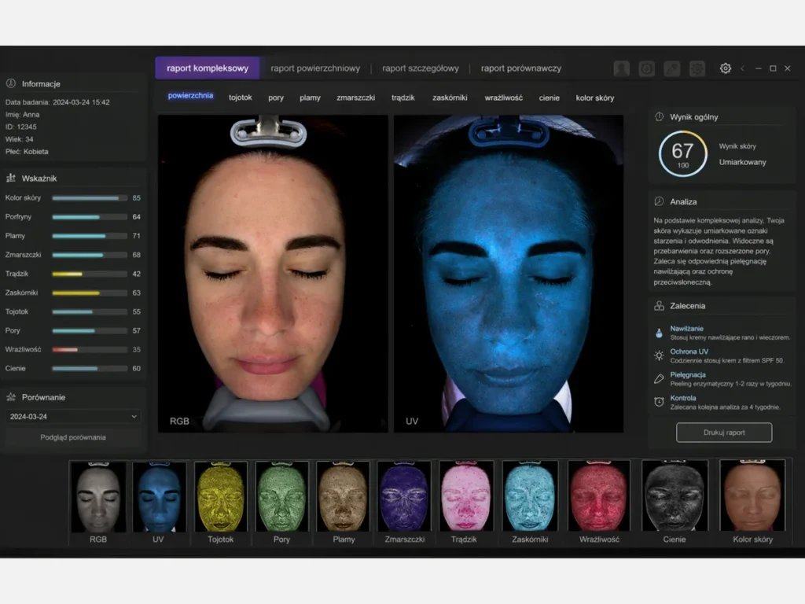This screenshot has width=805, height=604.
Task: Click the Analiza section icon
Action: (x=660, y=201)
